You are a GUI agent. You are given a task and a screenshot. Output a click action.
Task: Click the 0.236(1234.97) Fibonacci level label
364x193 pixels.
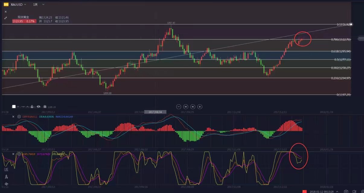[x=341, y=78]
